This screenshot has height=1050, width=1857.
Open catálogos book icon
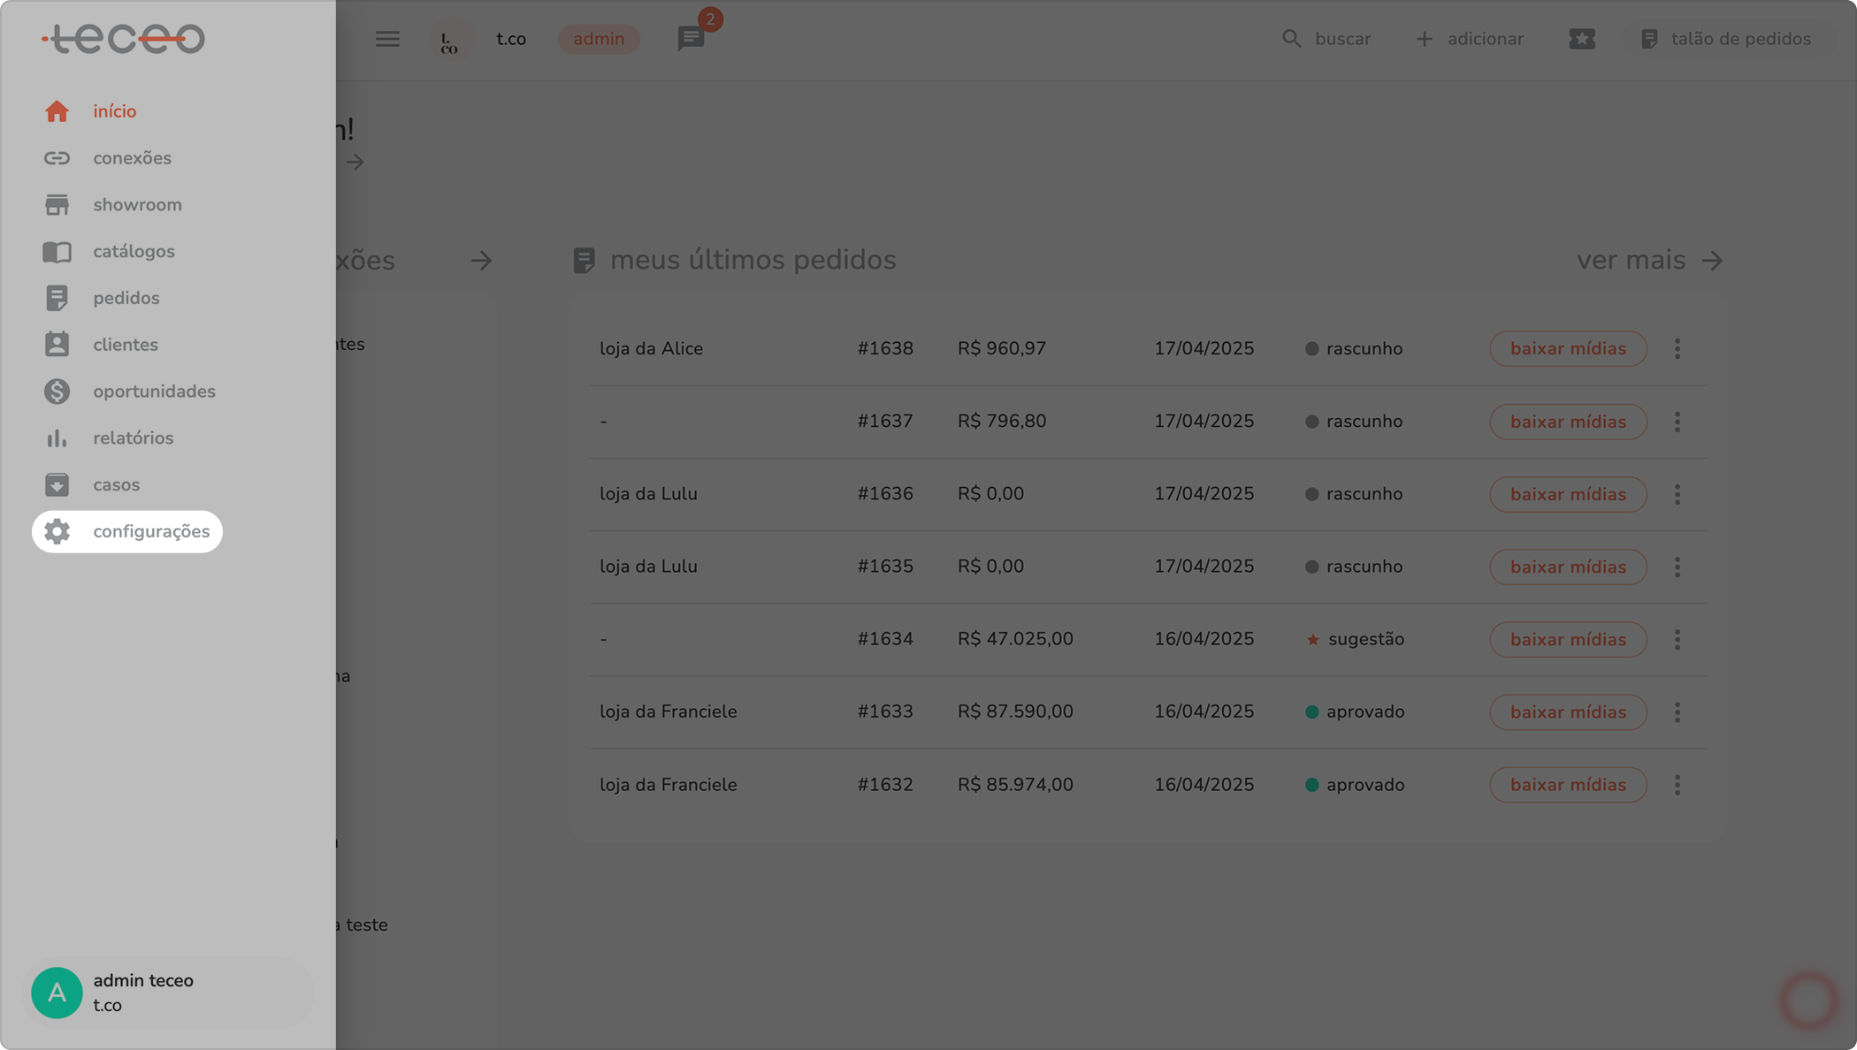coord(57,252)
